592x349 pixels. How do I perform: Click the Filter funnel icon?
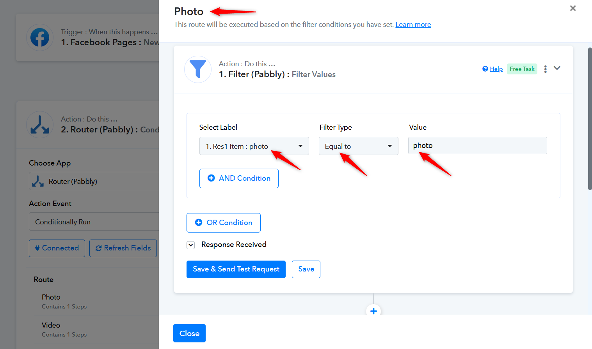click(198, 69)
